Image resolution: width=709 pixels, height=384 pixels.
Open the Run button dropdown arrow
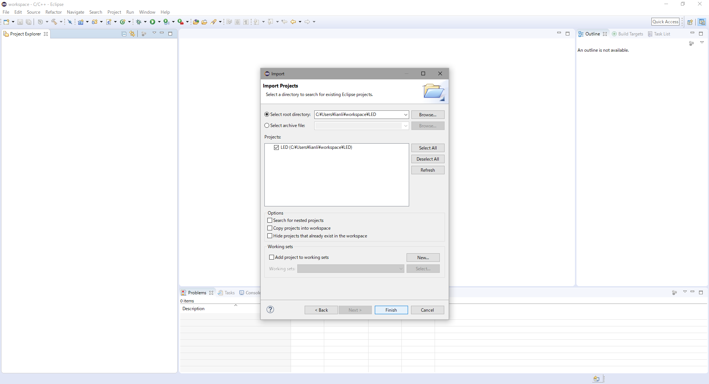159,22
